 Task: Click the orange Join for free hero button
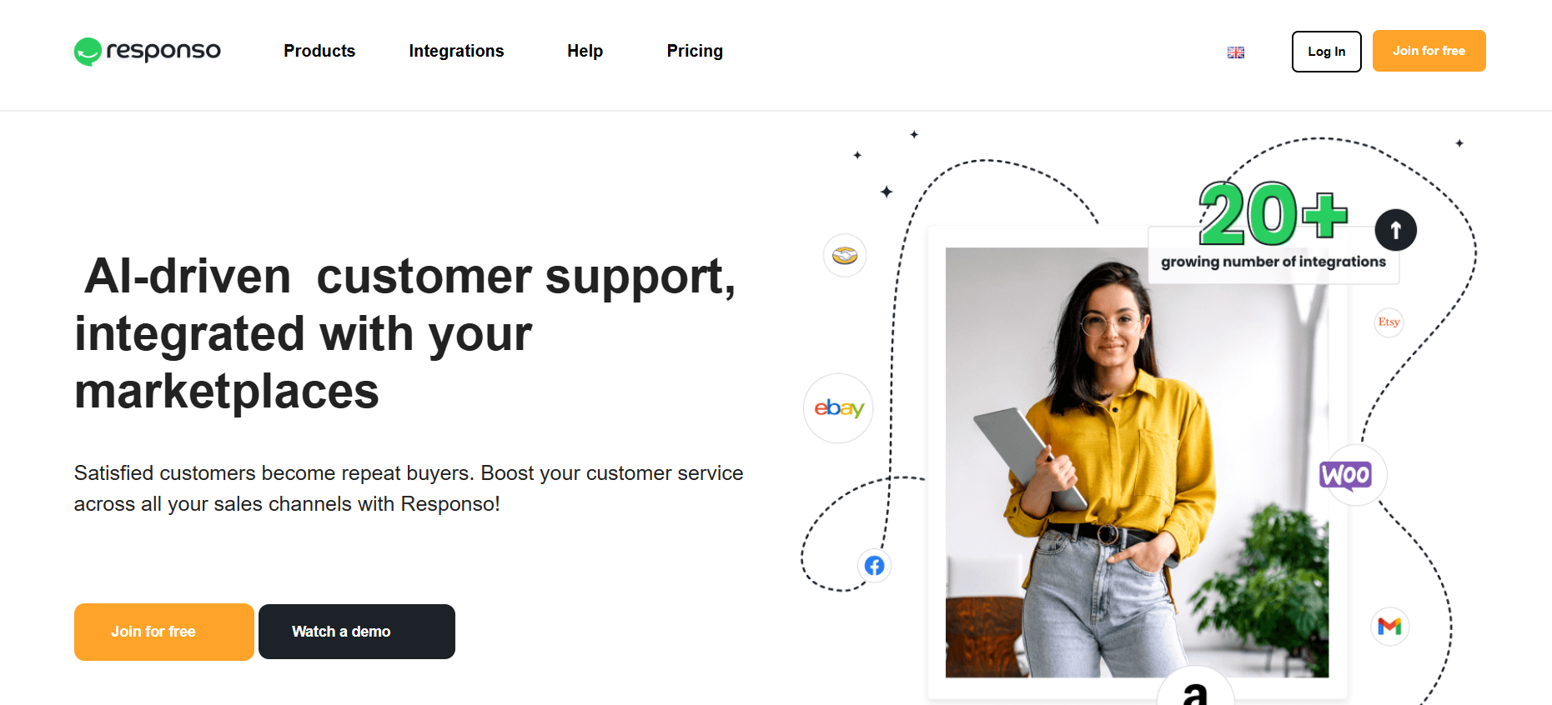[x=164, y=632]
